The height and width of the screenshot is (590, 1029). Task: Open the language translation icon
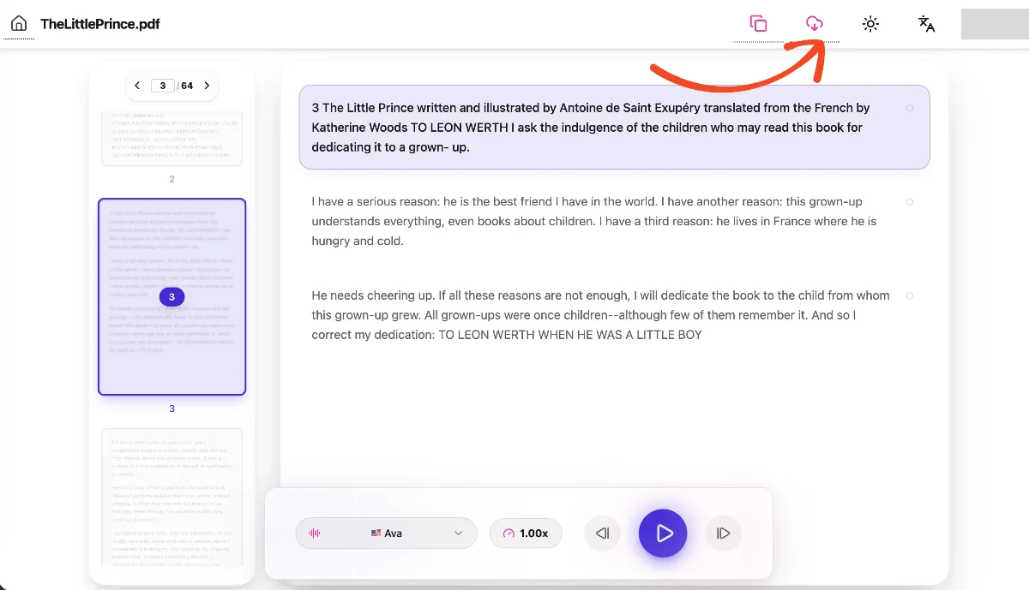(926, 24)
